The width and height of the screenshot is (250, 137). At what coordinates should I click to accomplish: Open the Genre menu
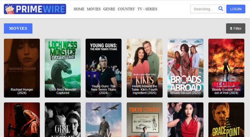point(109,9)
